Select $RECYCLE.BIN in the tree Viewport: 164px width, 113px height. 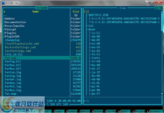pyautogui.click(x=98, y=15)
